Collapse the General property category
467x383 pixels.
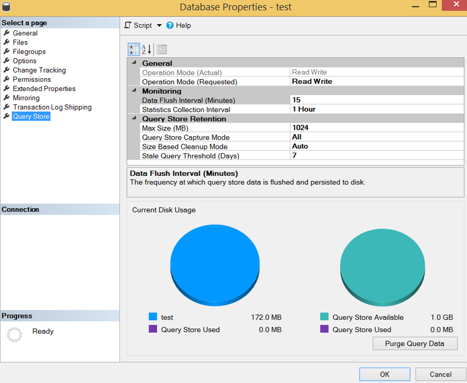click(x=134, y=63)
